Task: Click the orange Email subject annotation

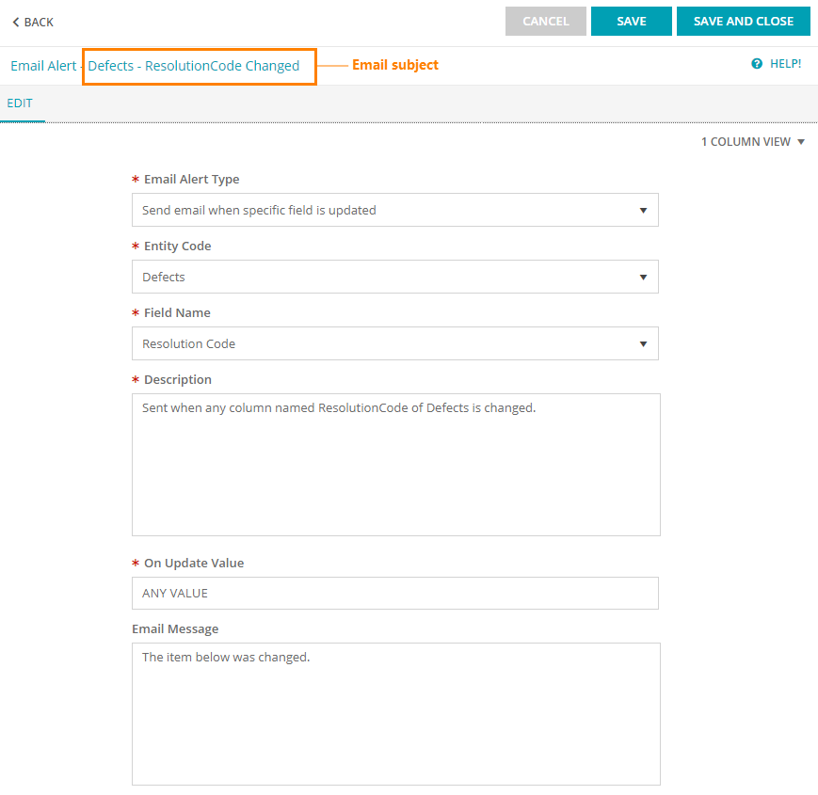Action: [395, 65]
